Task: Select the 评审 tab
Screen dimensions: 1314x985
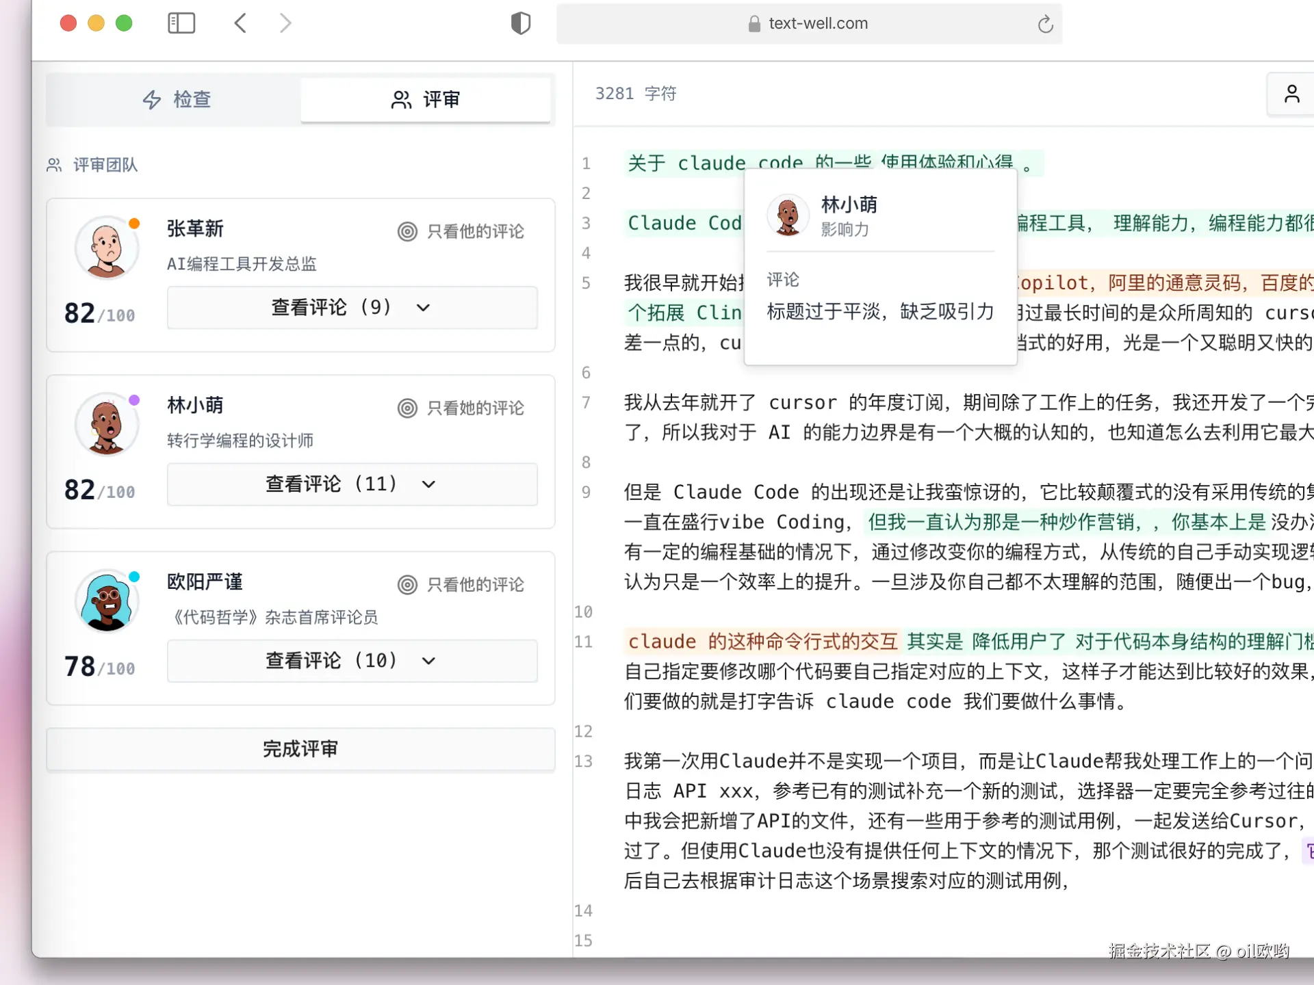Action: coord(425,100)
